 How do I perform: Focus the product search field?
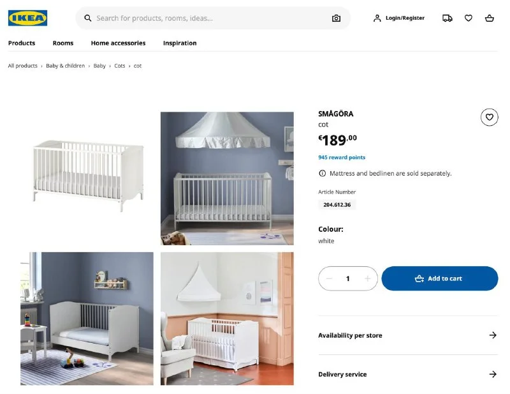point(210,19)
